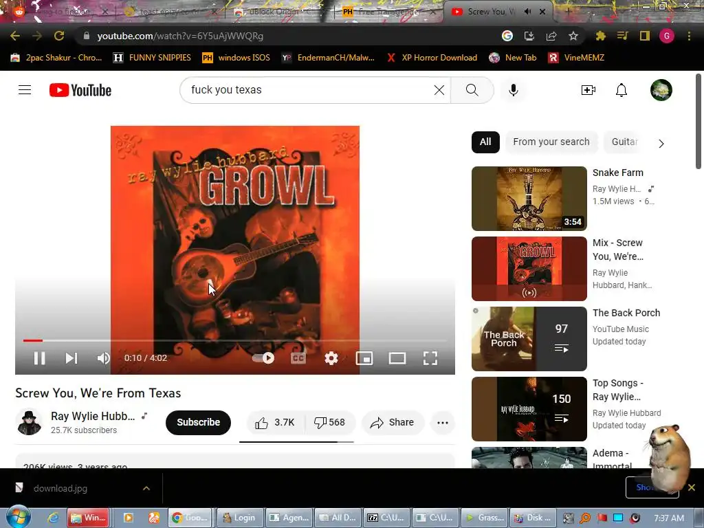
Task: Reload the page
Action: (x=59, y=36)
